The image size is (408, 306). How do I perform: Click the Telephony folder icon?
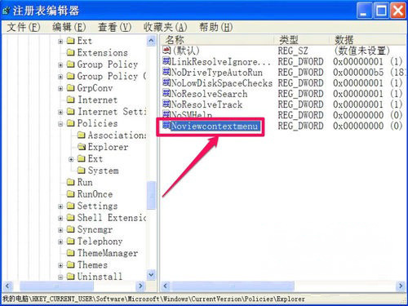coord(70,242)
